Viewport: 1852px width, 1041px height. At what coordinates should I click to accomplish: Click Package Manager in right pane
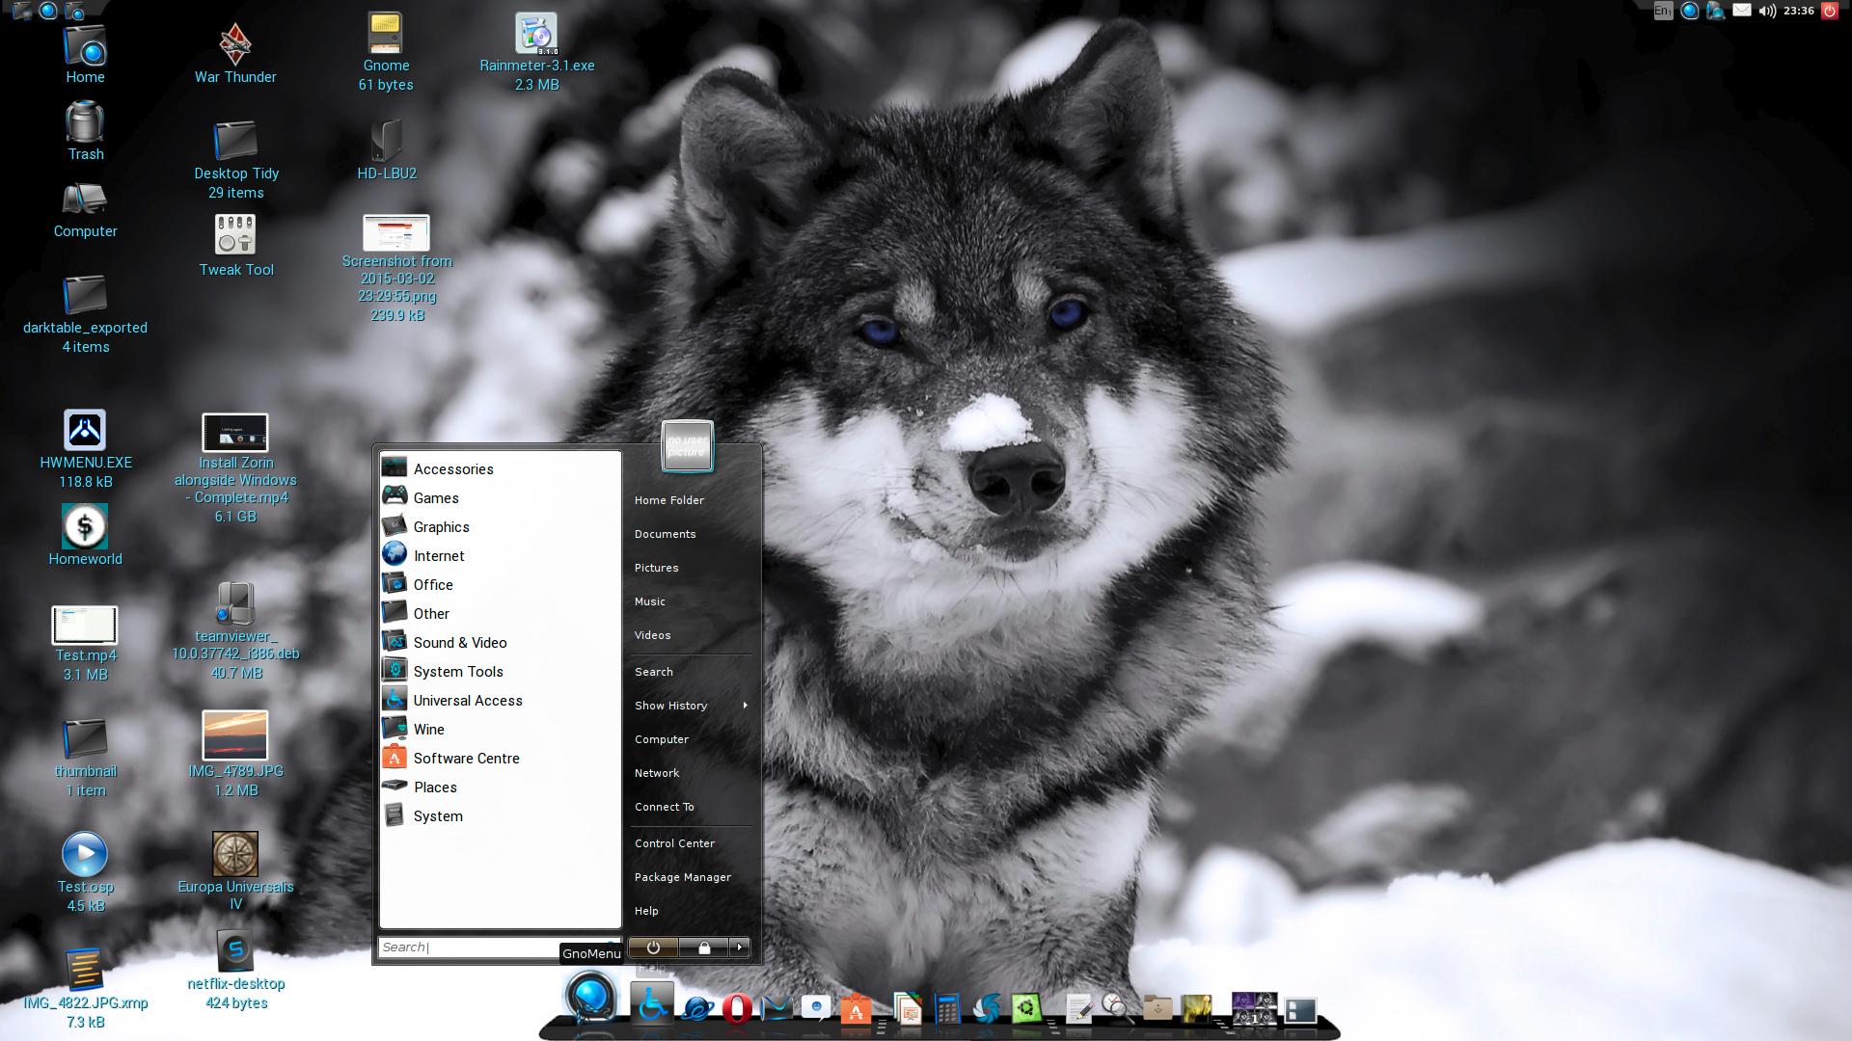click(x=682, y=877)
